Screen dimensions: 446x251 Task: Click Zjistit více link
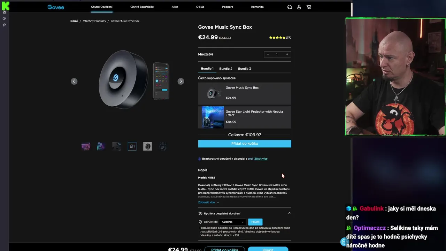coord(261,159)
